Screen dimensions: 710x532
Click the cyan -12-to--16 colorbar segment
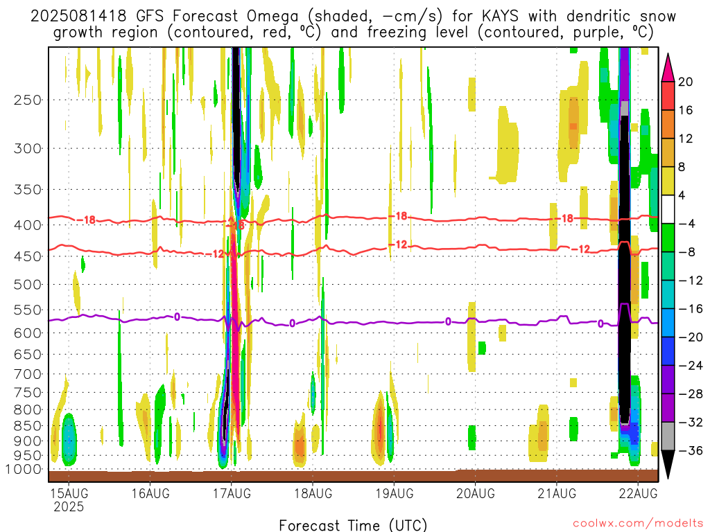[668, 294]
